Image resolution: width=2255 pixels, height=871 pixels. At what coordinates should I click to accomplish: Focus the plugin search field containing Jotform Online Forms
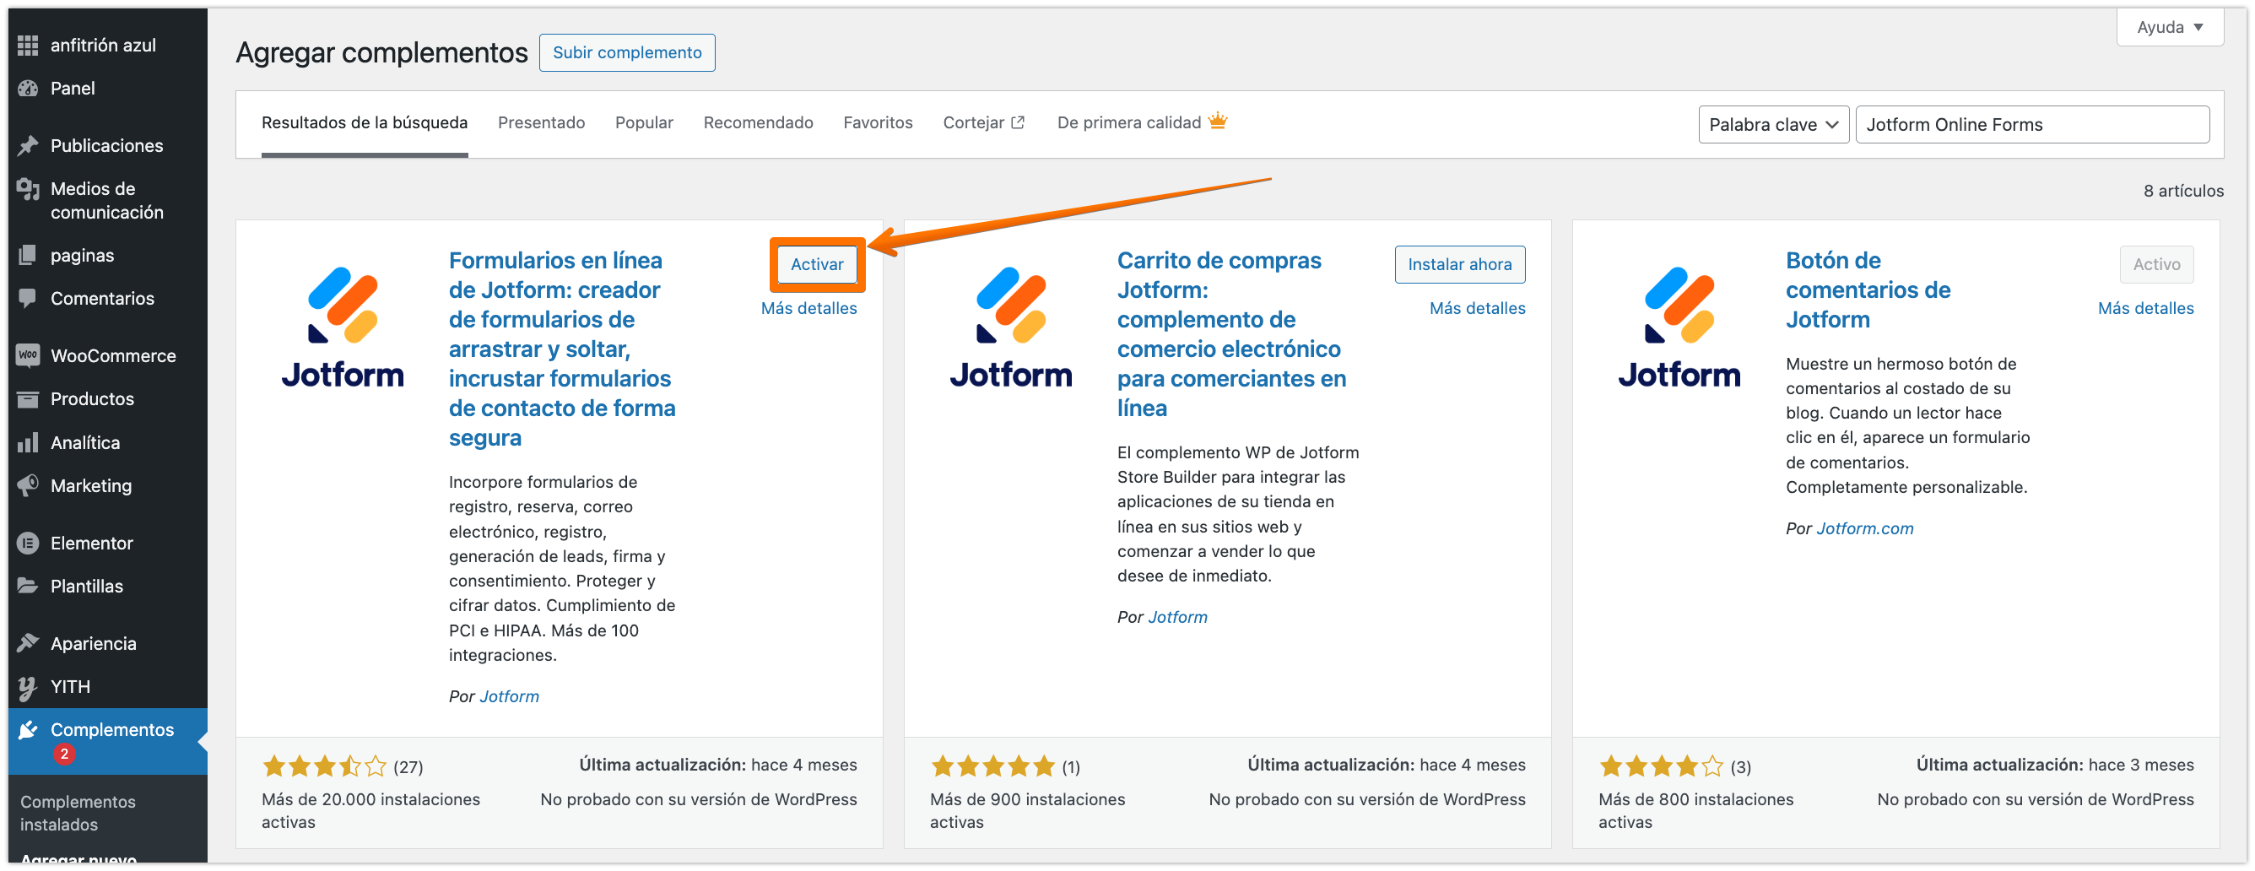(2031, 125)
